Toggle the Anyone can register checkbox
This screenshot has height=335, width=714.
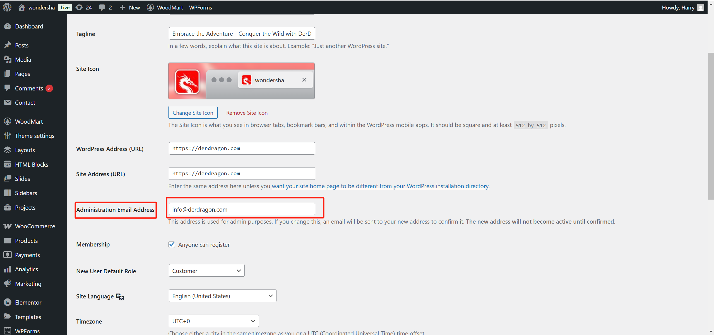pyautogui.click(x=172, y=245)
